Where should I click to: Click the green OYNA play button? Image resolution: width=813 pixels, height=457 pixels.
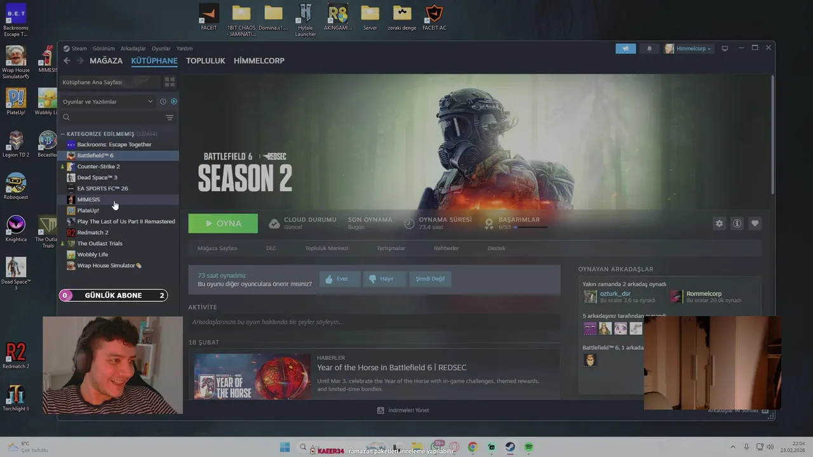223,223
